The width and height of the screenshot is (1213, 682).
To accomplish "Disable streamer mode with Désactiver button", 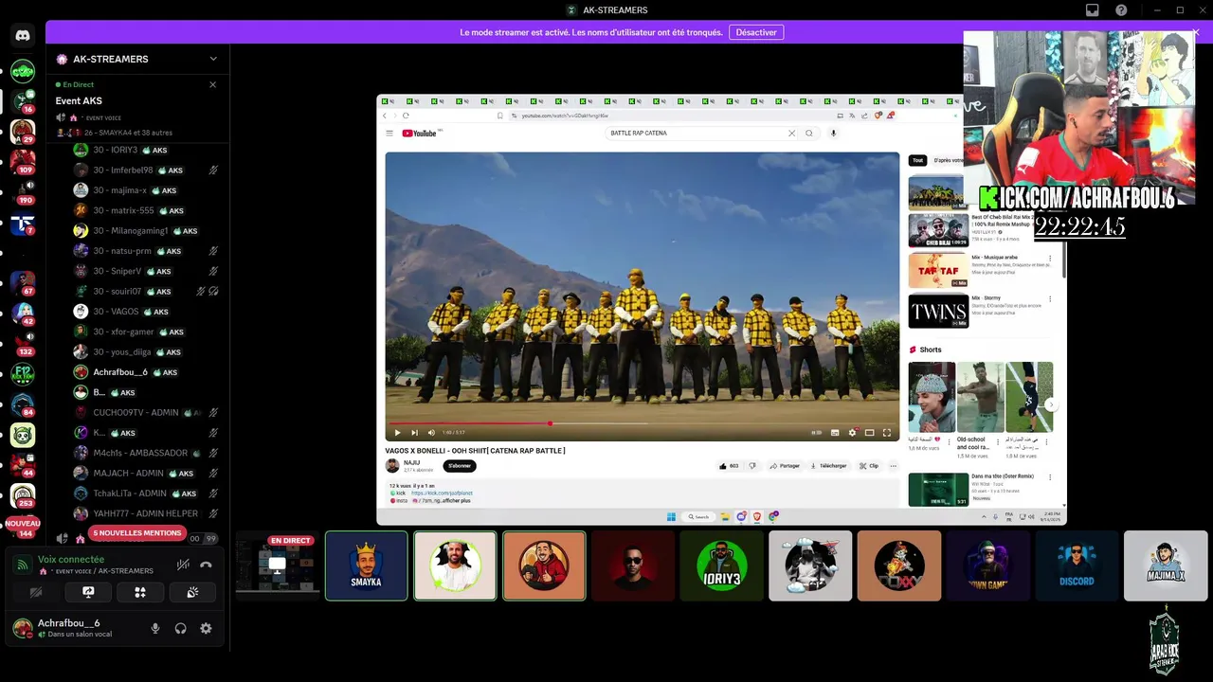I will point(756,32).
